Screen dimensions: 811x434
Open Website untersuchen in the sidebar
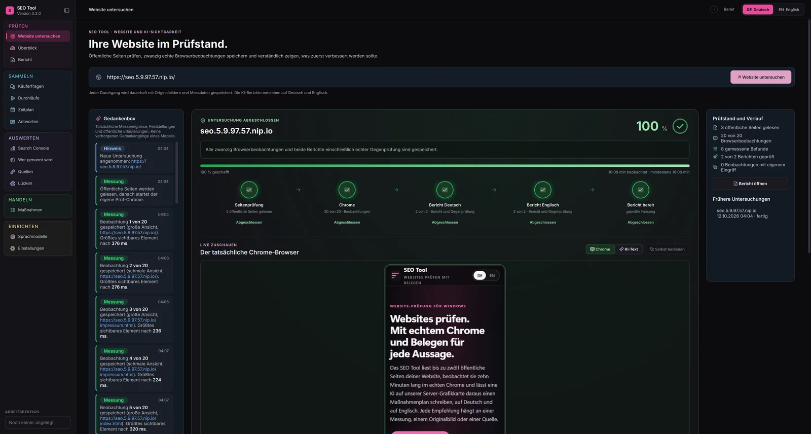coord(38,36)
